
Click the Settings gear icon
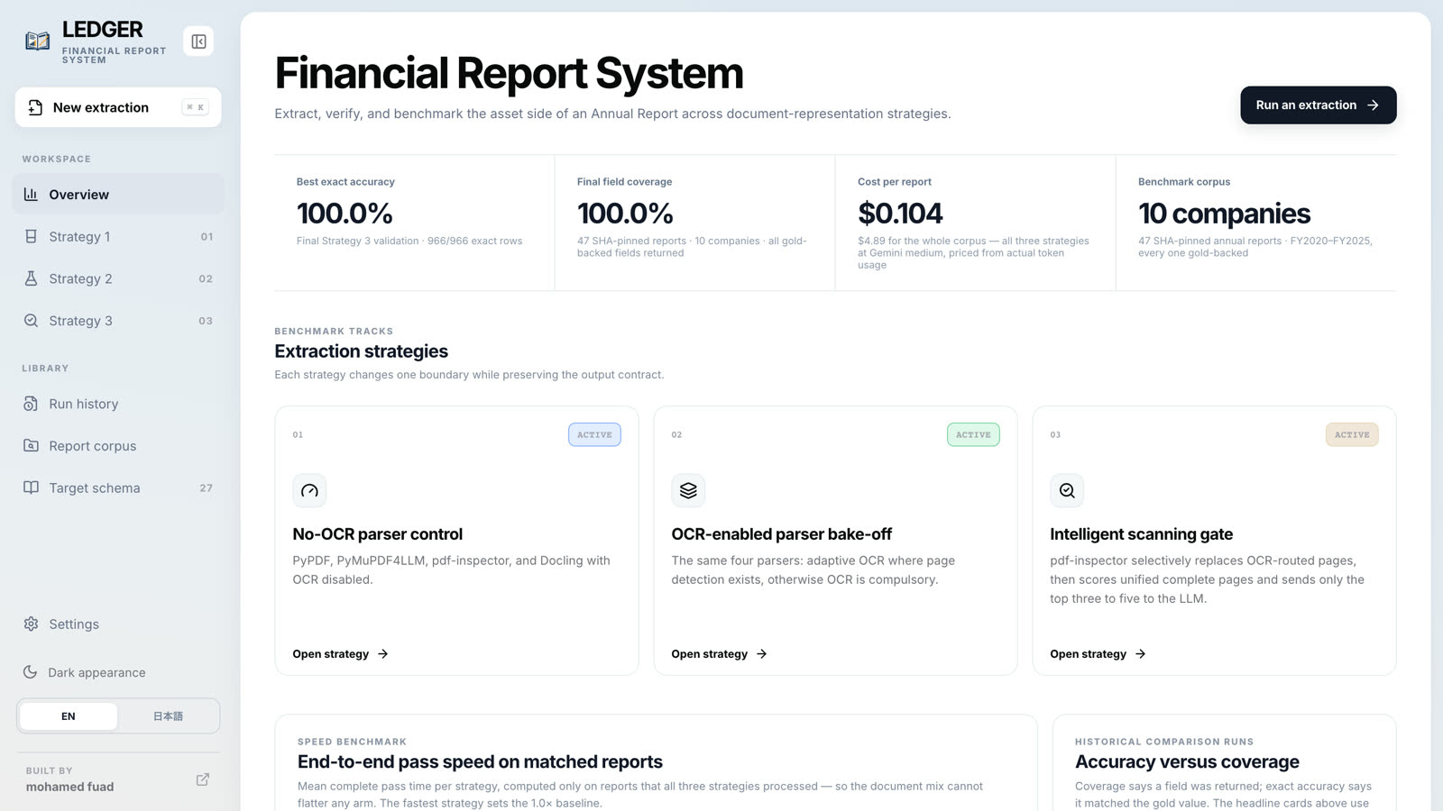pyautogui.click(x=31, y=624)
